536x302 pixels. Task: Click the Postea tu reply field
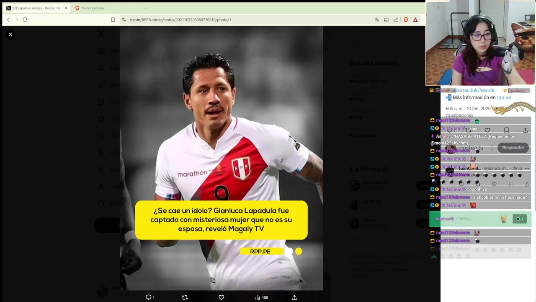pos(471,148)
